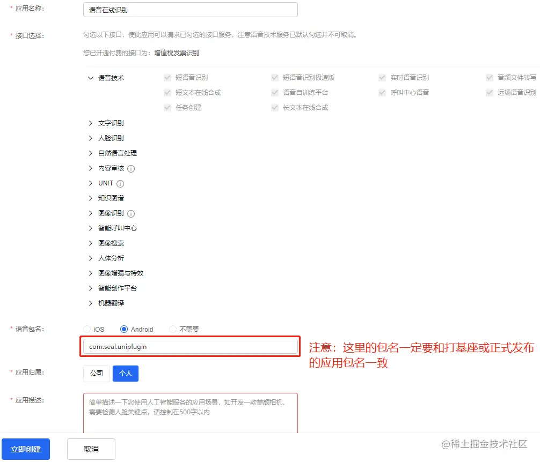The width and height of the screenshot is (540, 462).
Task: Check the 短语音识别 checkbox
Action: pos(167,77)
